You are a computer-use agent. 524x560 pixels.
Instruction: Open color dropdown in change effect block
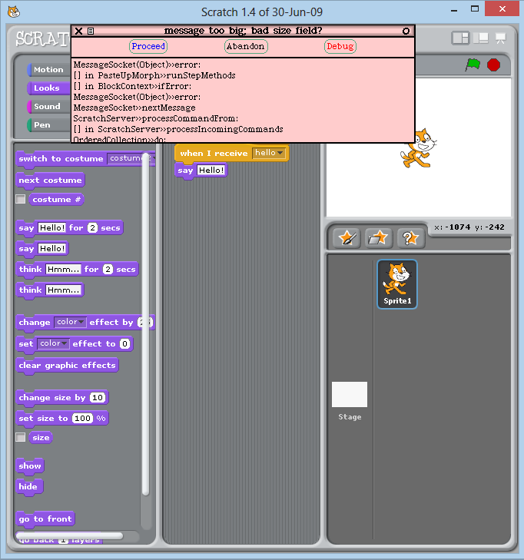[x=70, y=322]
